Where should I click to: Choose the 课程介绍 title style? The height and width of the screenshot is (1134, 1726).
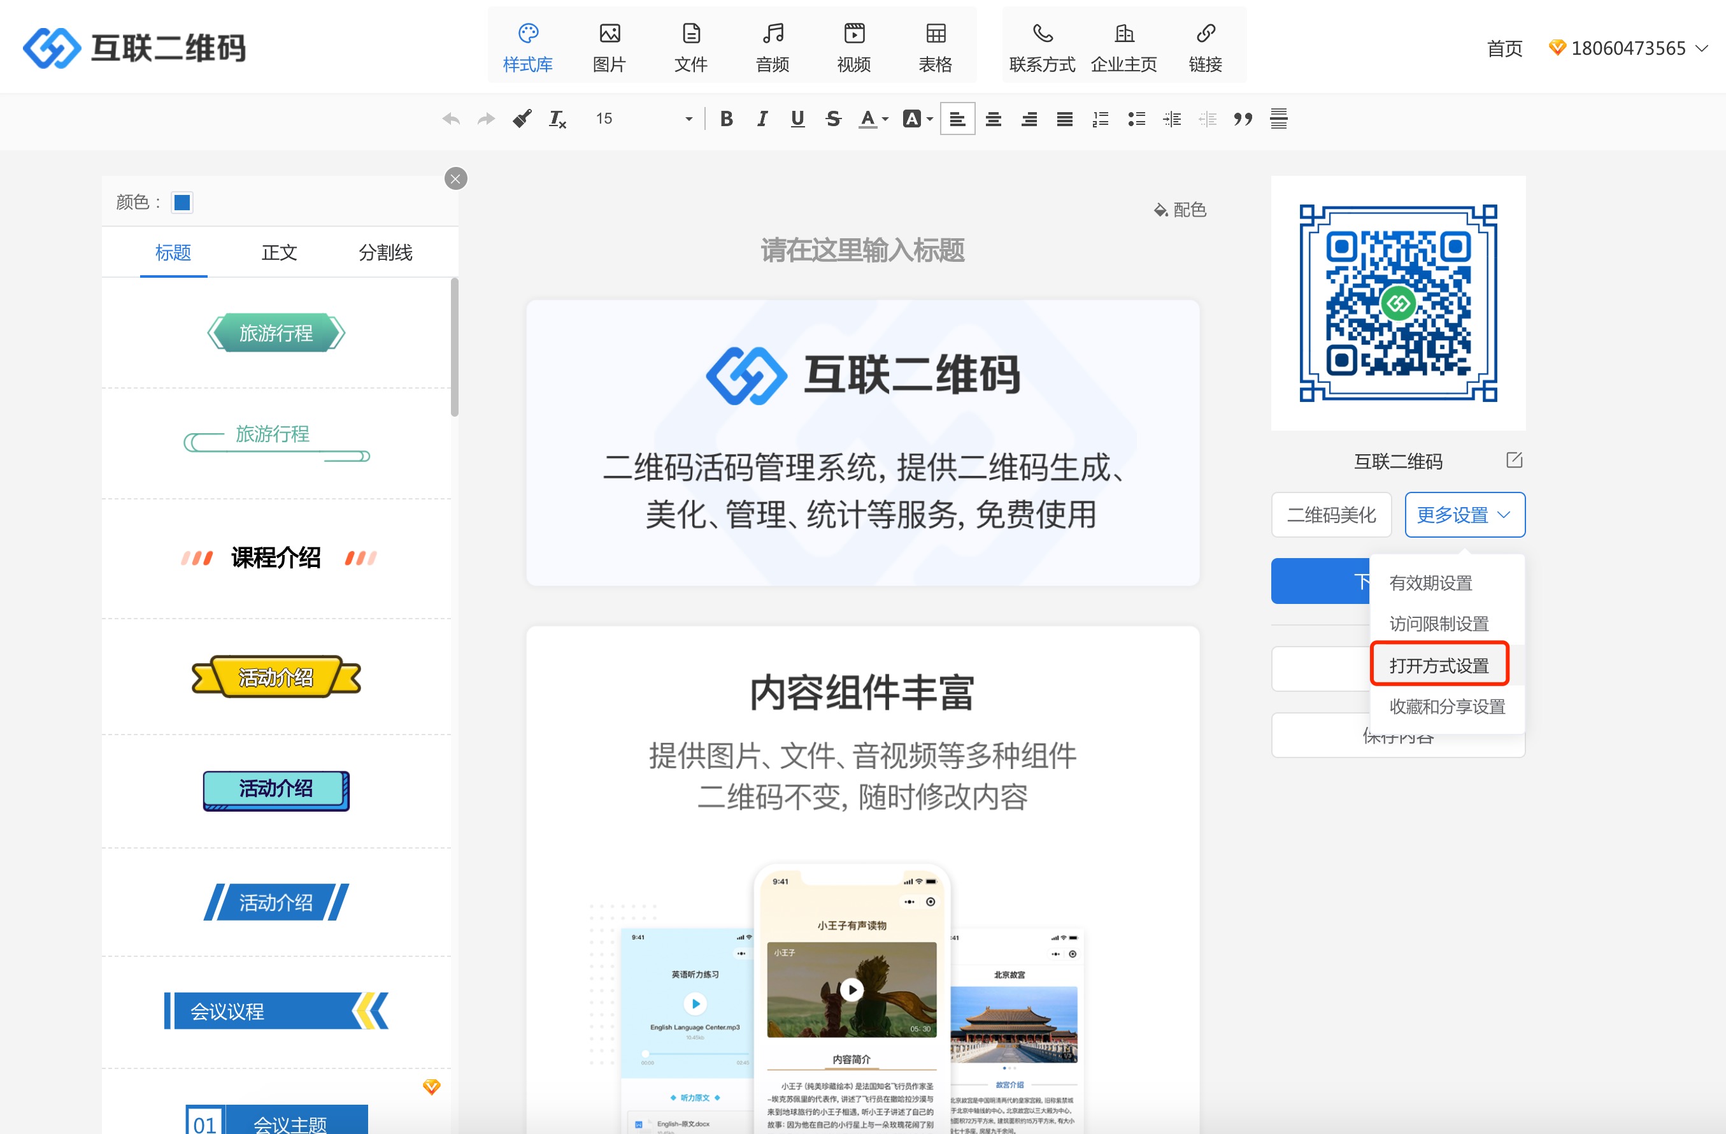[x=278, y=558]
